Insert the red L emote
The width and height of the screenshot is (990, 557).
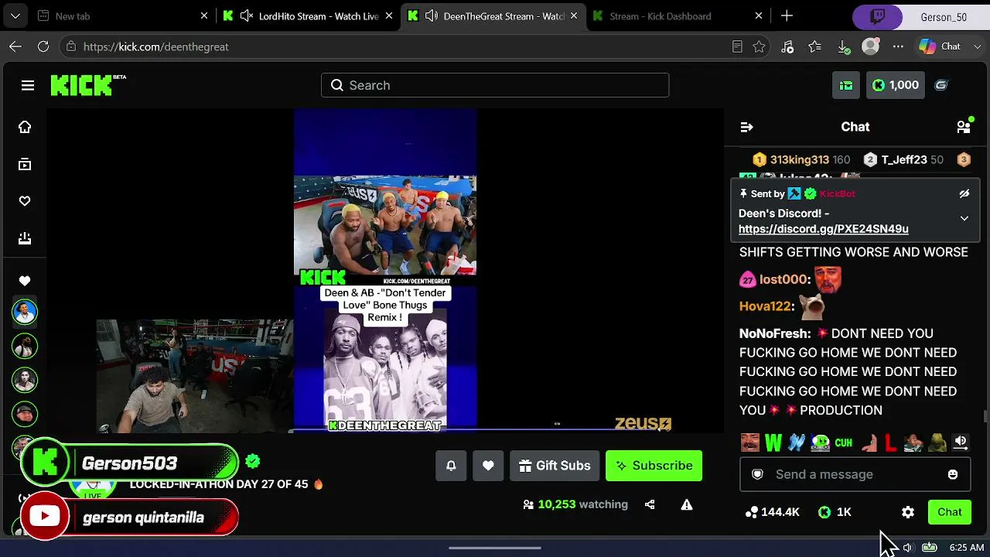click(890, 443)
